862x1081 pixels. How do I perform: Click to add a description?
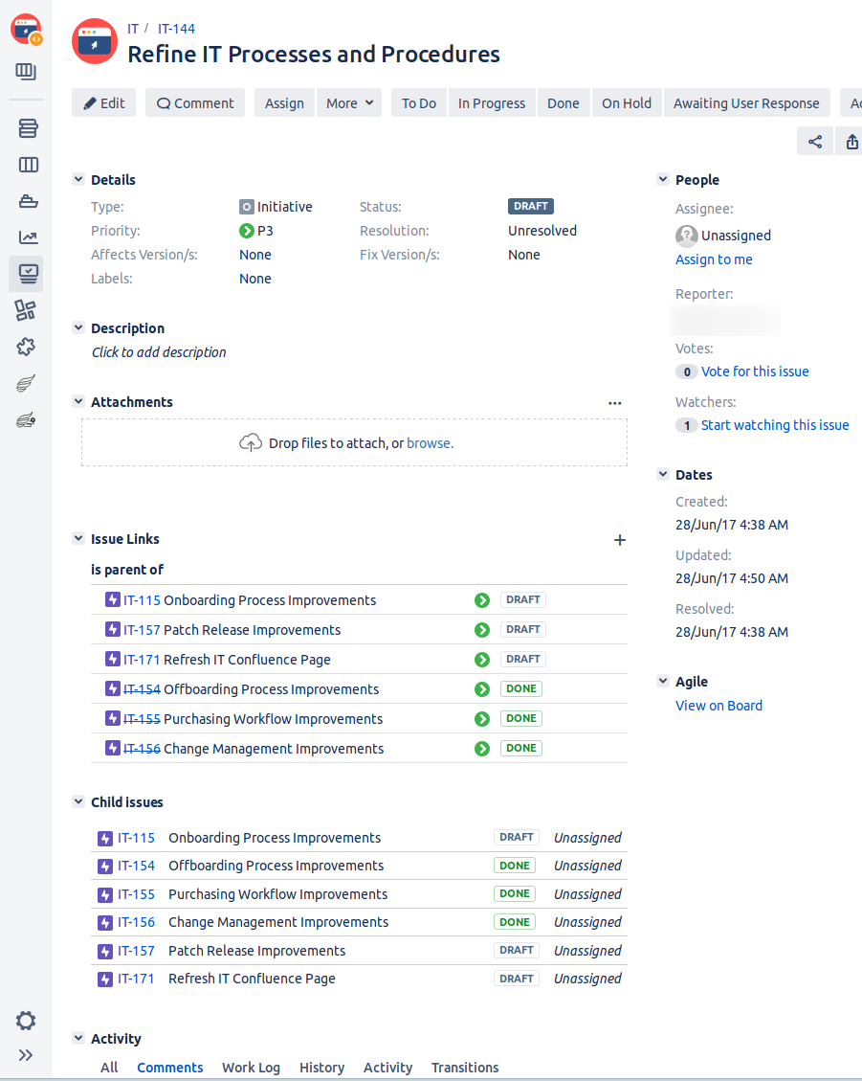[159, 352]
